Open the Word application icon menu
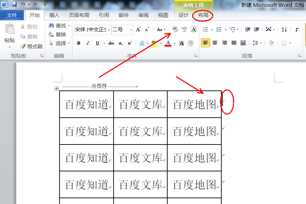The image size is (306, 204). (4, 4)
